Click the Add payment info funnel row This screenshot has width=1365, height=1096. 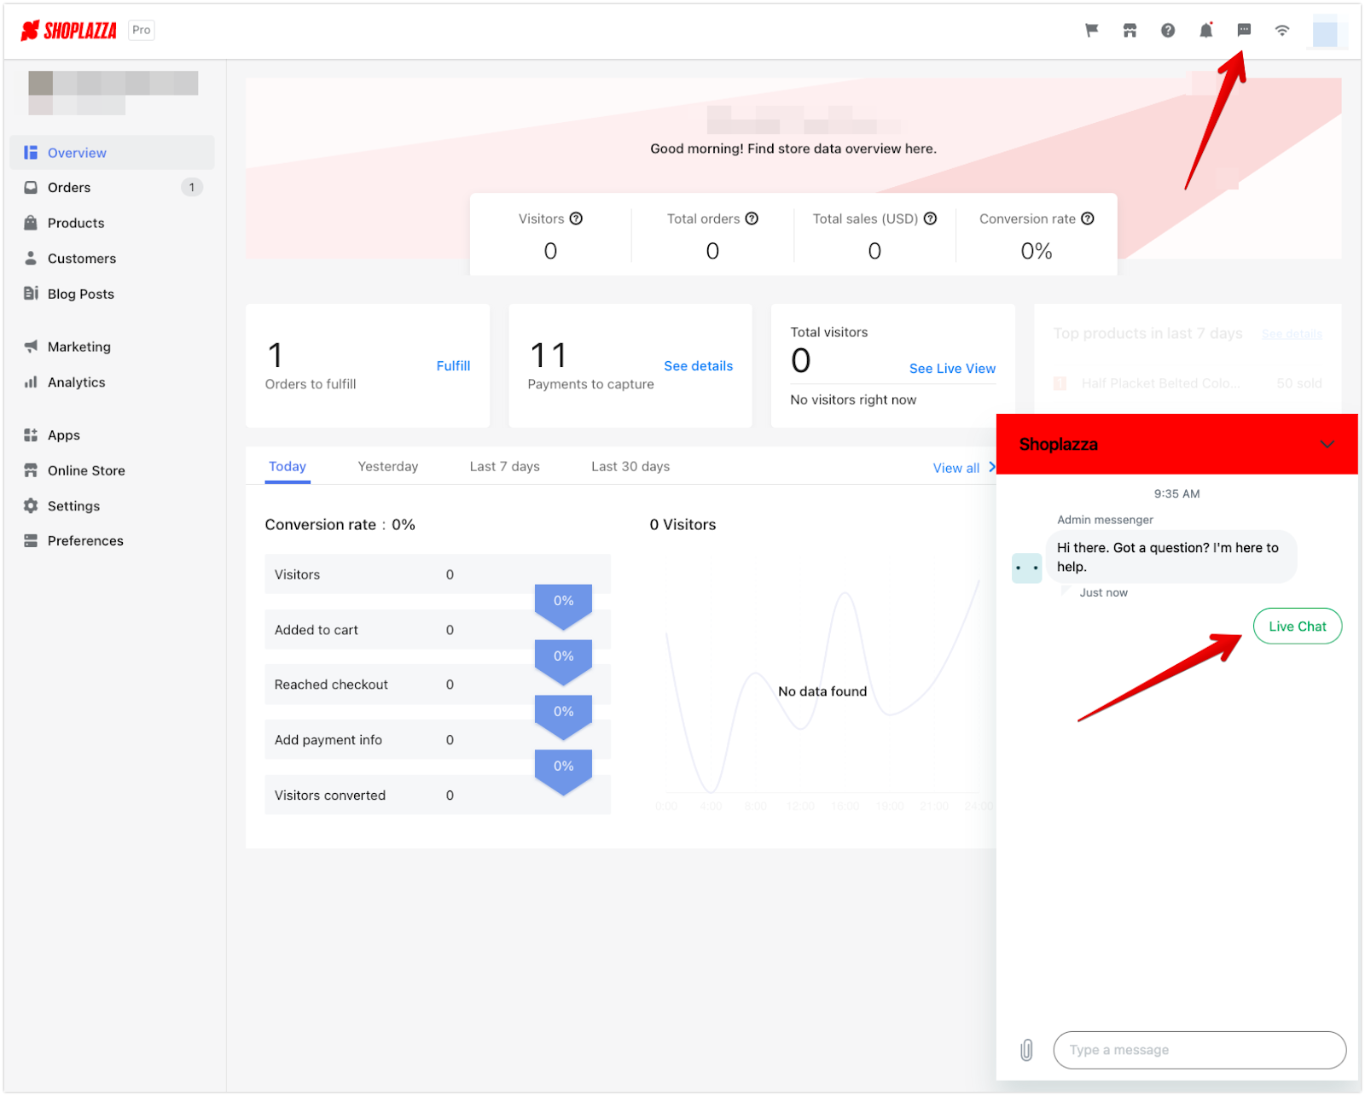[438, 740]
